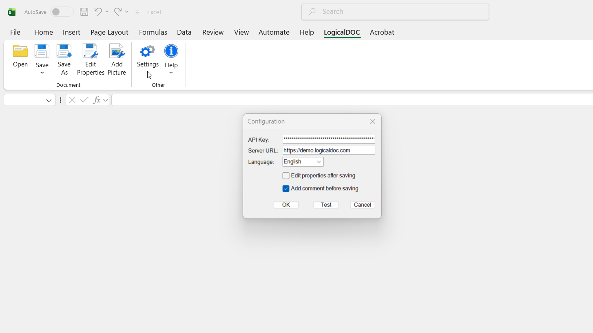The width and height of the screenshot is (593, 333).
Task: Select the Page Layout tab
Action: coord(109,32)
